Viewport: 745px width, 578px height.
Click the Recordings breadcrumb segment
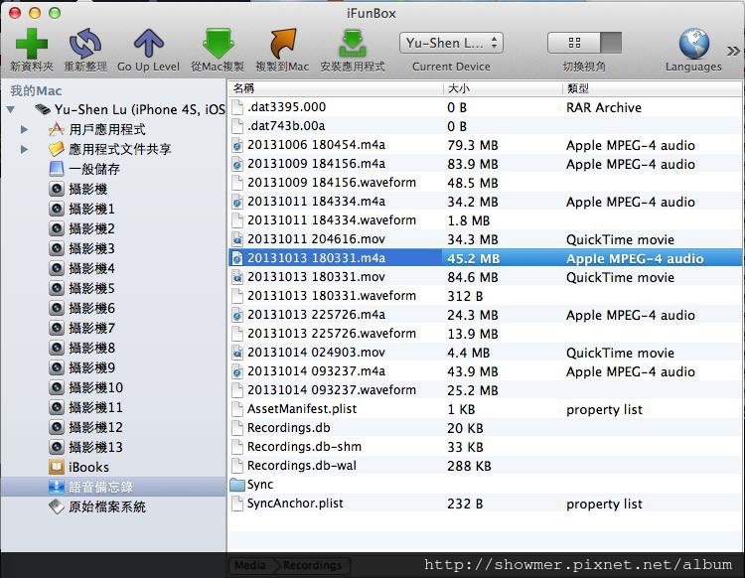[312, 565]
